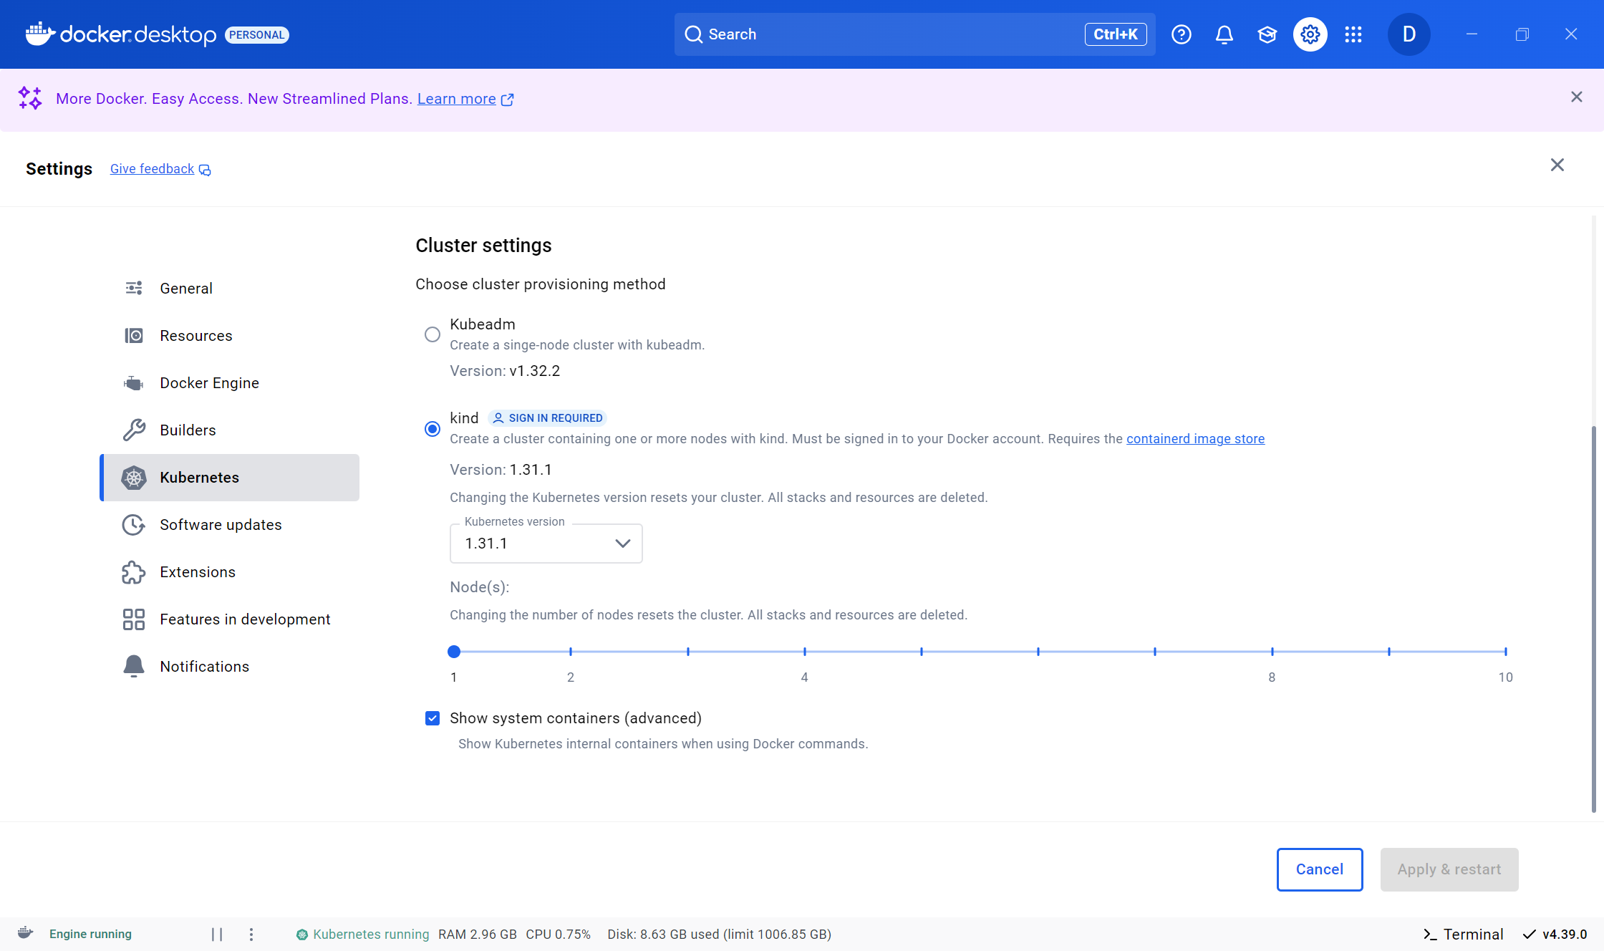Click the Kubernetes wheel icon in sidebar

(134, 478)
